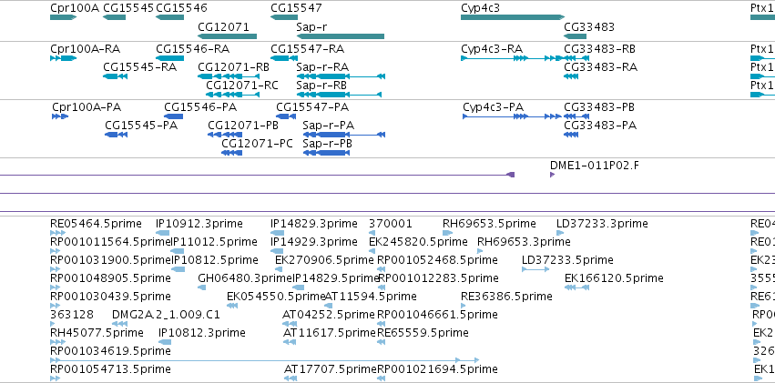This screenshot has width=775, height=383.
Task: Select EST IP10812.3prime
Action: (165, 342)
